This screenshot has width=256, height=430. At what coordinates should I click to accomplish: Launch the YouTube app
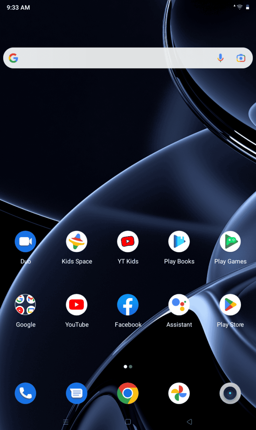coord(77,305)
